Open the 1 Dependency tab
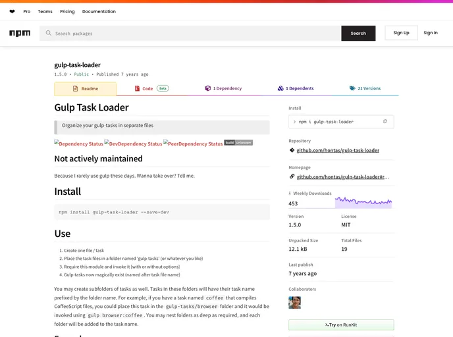Viewport: 453px width, 337px height. (x=223, y=88)
